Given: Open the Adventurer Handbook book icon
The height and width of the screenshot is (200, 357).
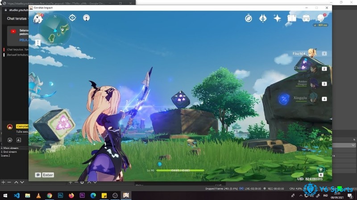Looking at the screenshot, I should 292,18.
